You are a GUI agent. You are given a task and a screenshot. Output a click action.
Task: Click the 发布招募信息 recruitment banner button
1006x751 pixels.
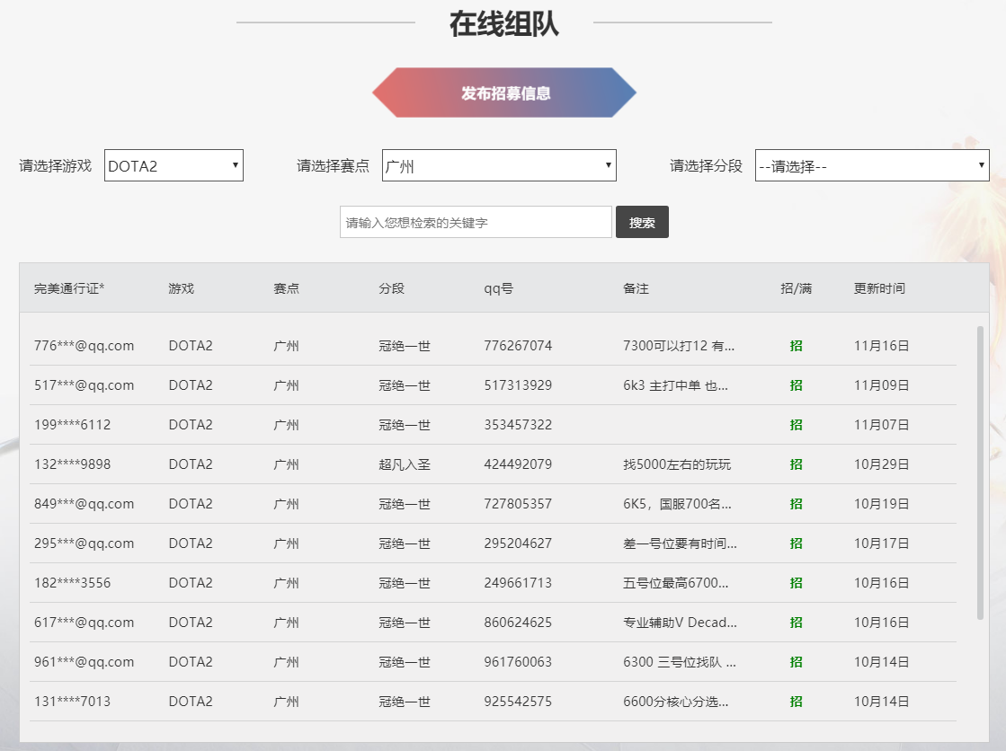(504, 93)
